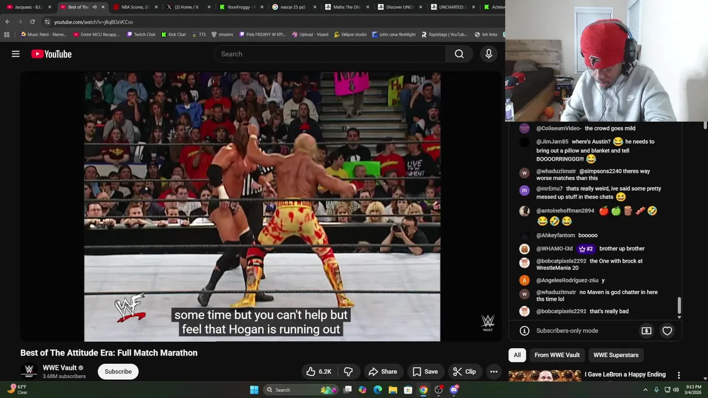This screenshot has height=398, width=708.
Task: Open the Rapidtags YouTube bookmark
Action: pyautogui.click(x=444, y=34)
